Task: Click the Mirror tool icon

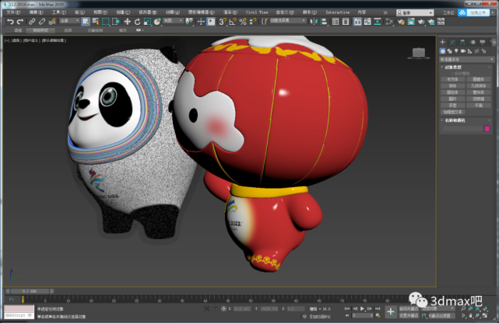Action: tap(314, 22)
